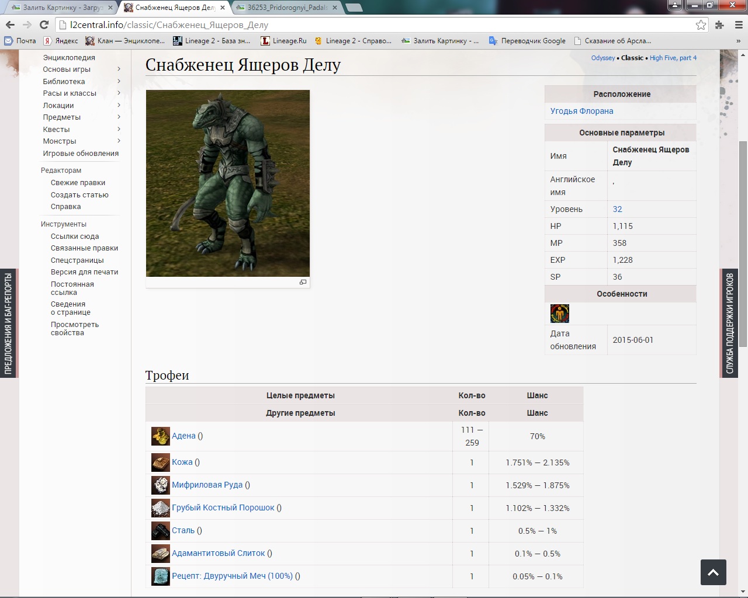Open the bookmarks overflow chevron
This screenshot has width=748, height=598.
(739, 41)
